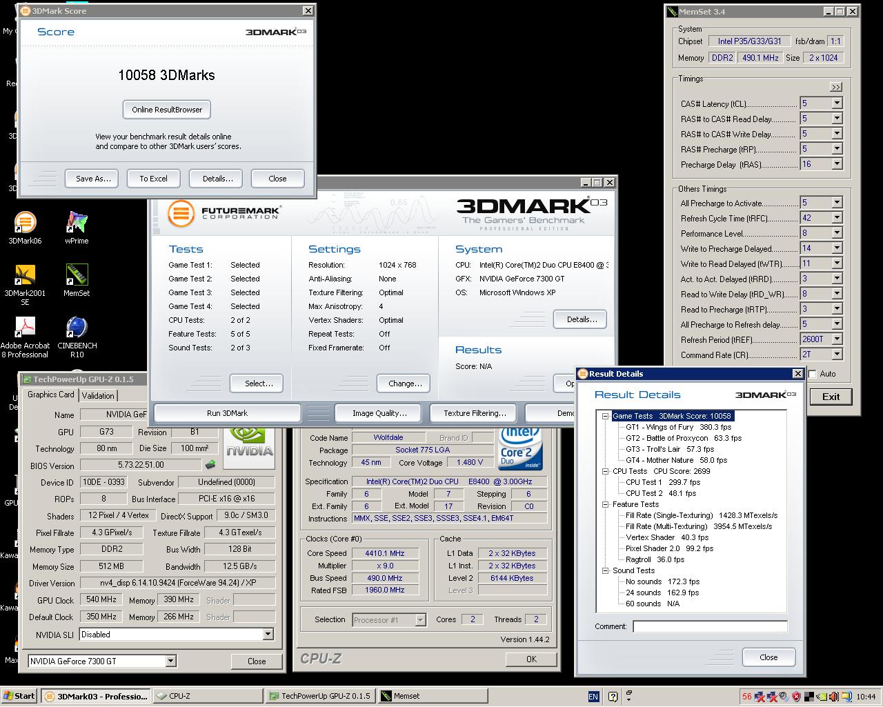
Task: Collapse the CPU Tests tree node
Action: [605, 472]
